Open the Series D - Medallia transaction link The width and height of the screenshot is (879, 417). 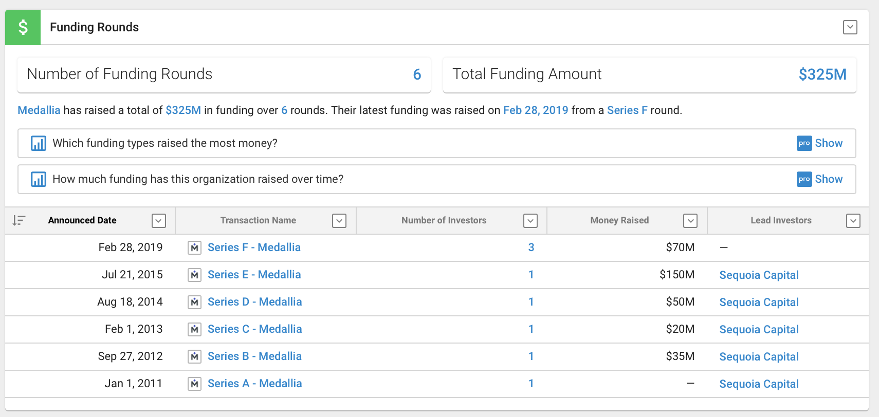[x=254, y=302]
